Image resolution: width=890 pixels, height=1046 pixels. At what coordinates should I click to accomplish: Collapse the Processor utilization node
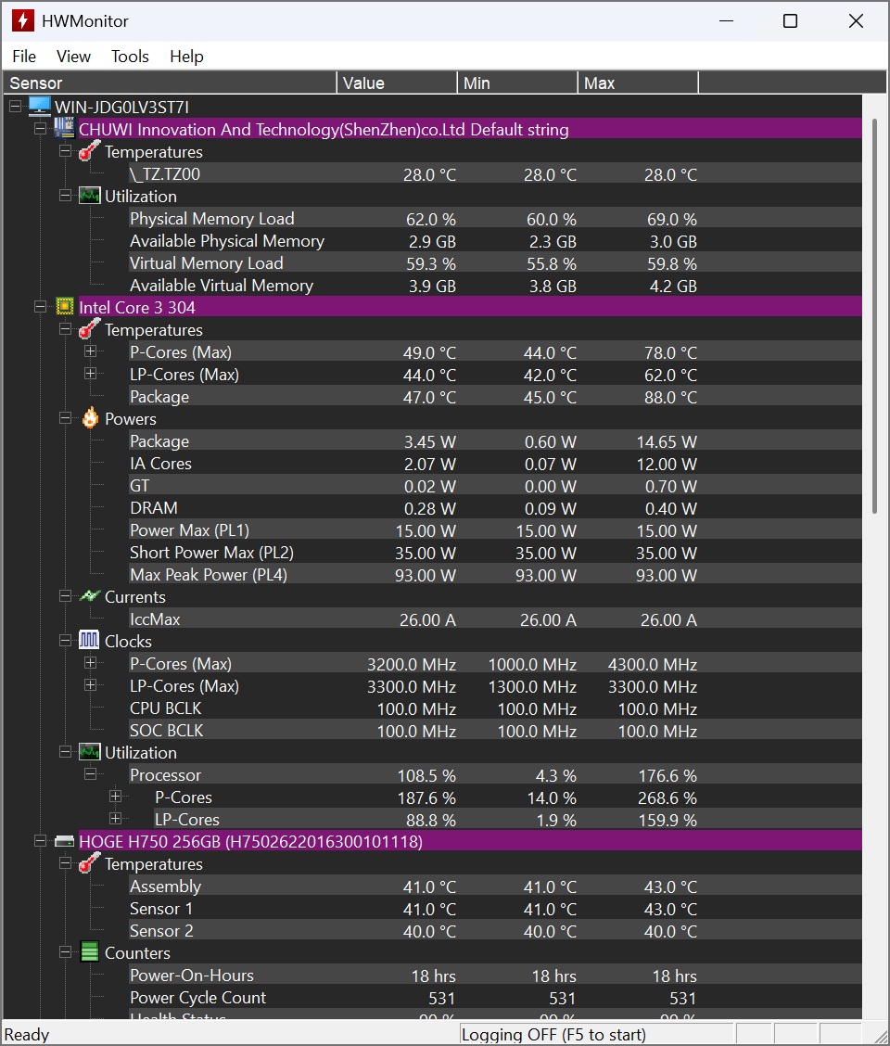coord(90,774)
